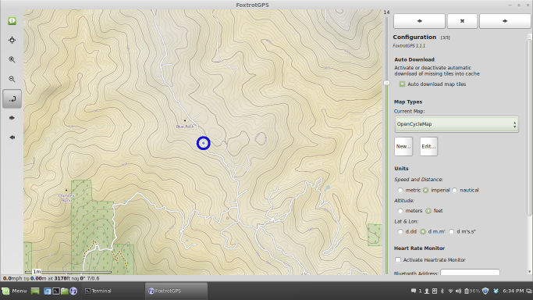Go to previous configuration page arrow
Screen dimensions: 533x300
[419, 21]
